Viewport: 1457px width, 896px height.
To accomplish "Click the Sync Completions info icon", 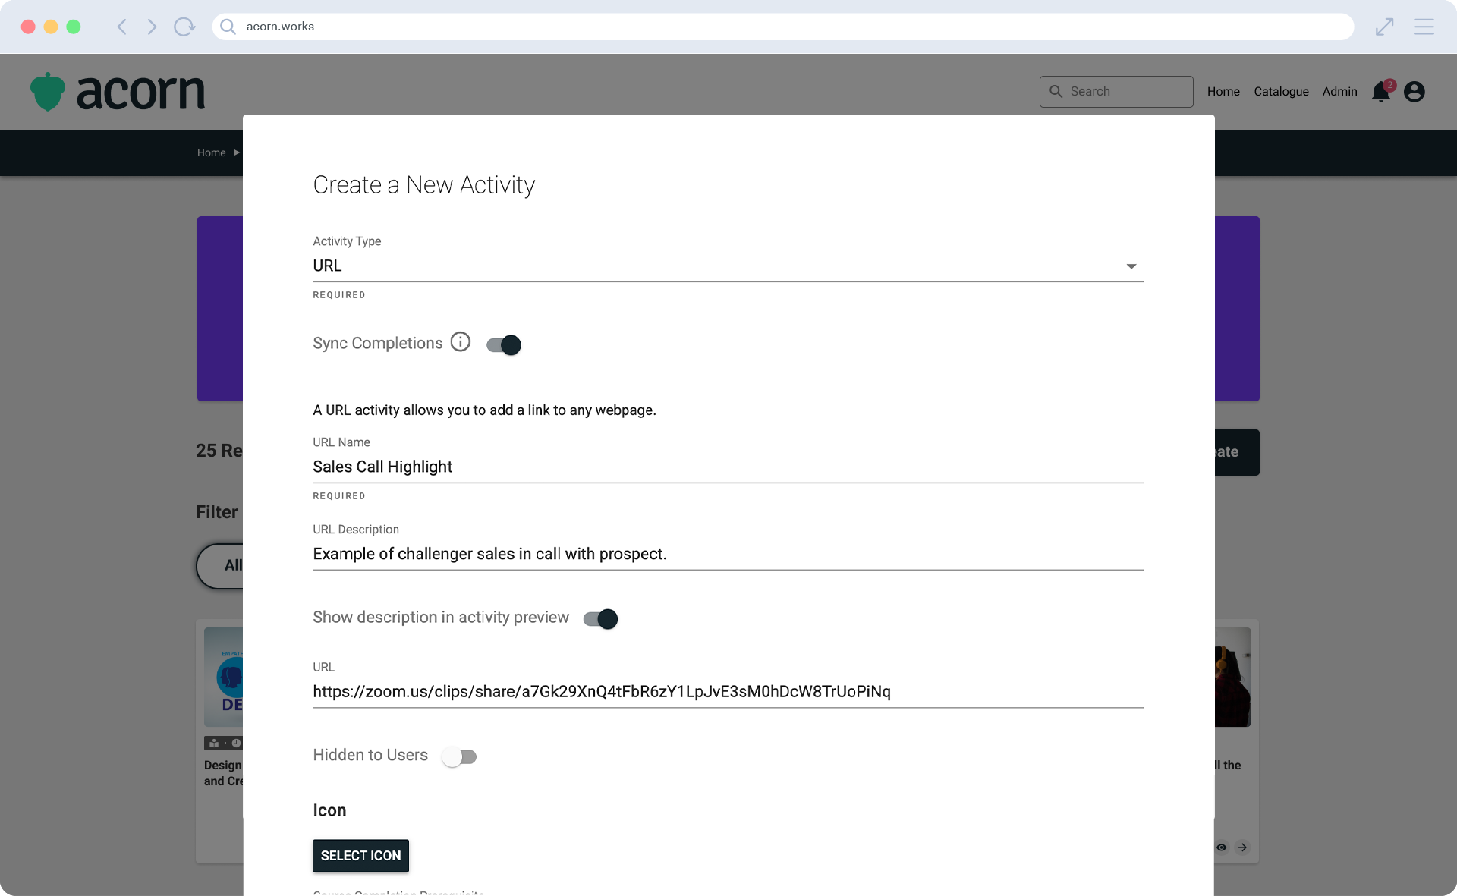I will (x=460, y=342).
